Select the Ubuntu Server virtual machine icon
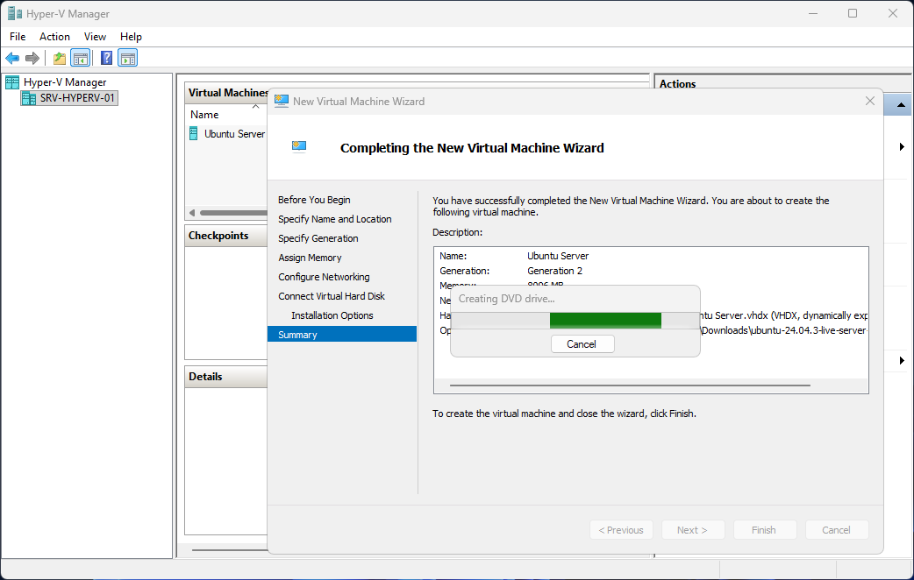Image resolution: width=914 pixels, height=580 pixels. coord(194,134)
